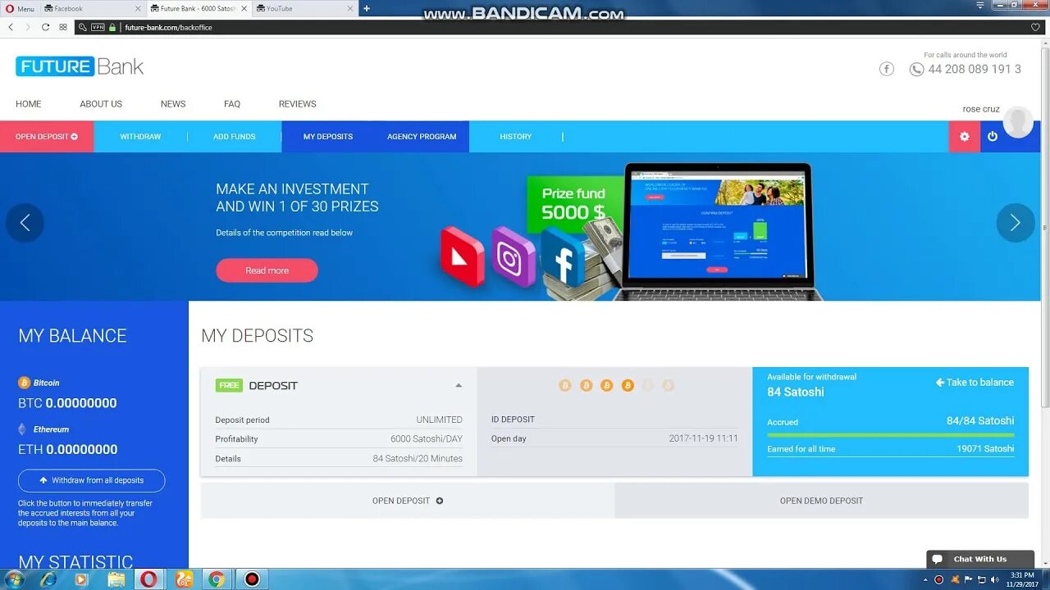Click the Bitcoin coin icon in balance
Viewport: 1050px width, 590px height.
[x=24, y=383]
